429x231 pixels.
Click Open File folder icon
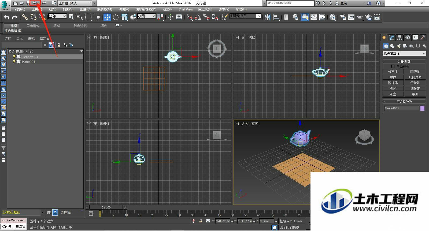tap(22, 3)
